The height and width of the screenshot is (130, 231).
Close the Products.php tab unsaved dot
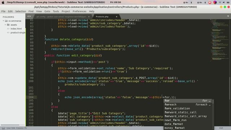pos(116,17)
